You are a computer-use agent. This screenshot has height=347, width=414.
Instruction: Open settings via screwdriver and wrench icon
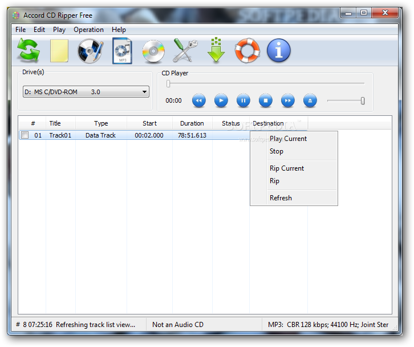[185, 50]
